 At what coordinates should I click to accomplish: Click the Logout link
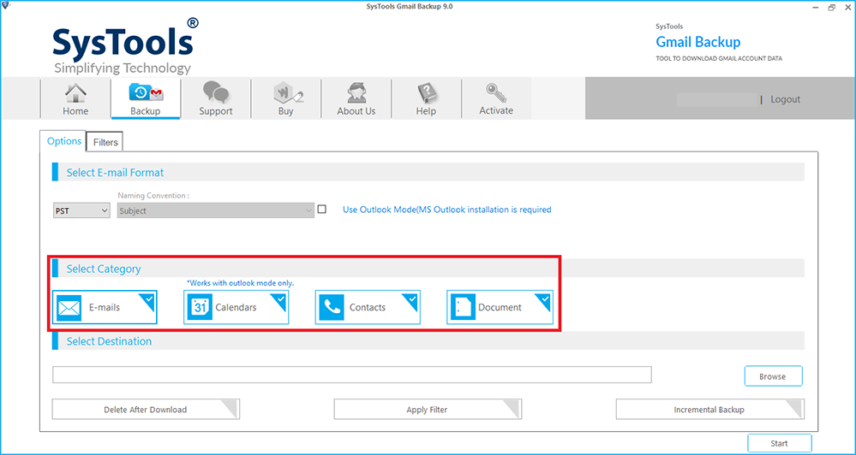point(785,100)
